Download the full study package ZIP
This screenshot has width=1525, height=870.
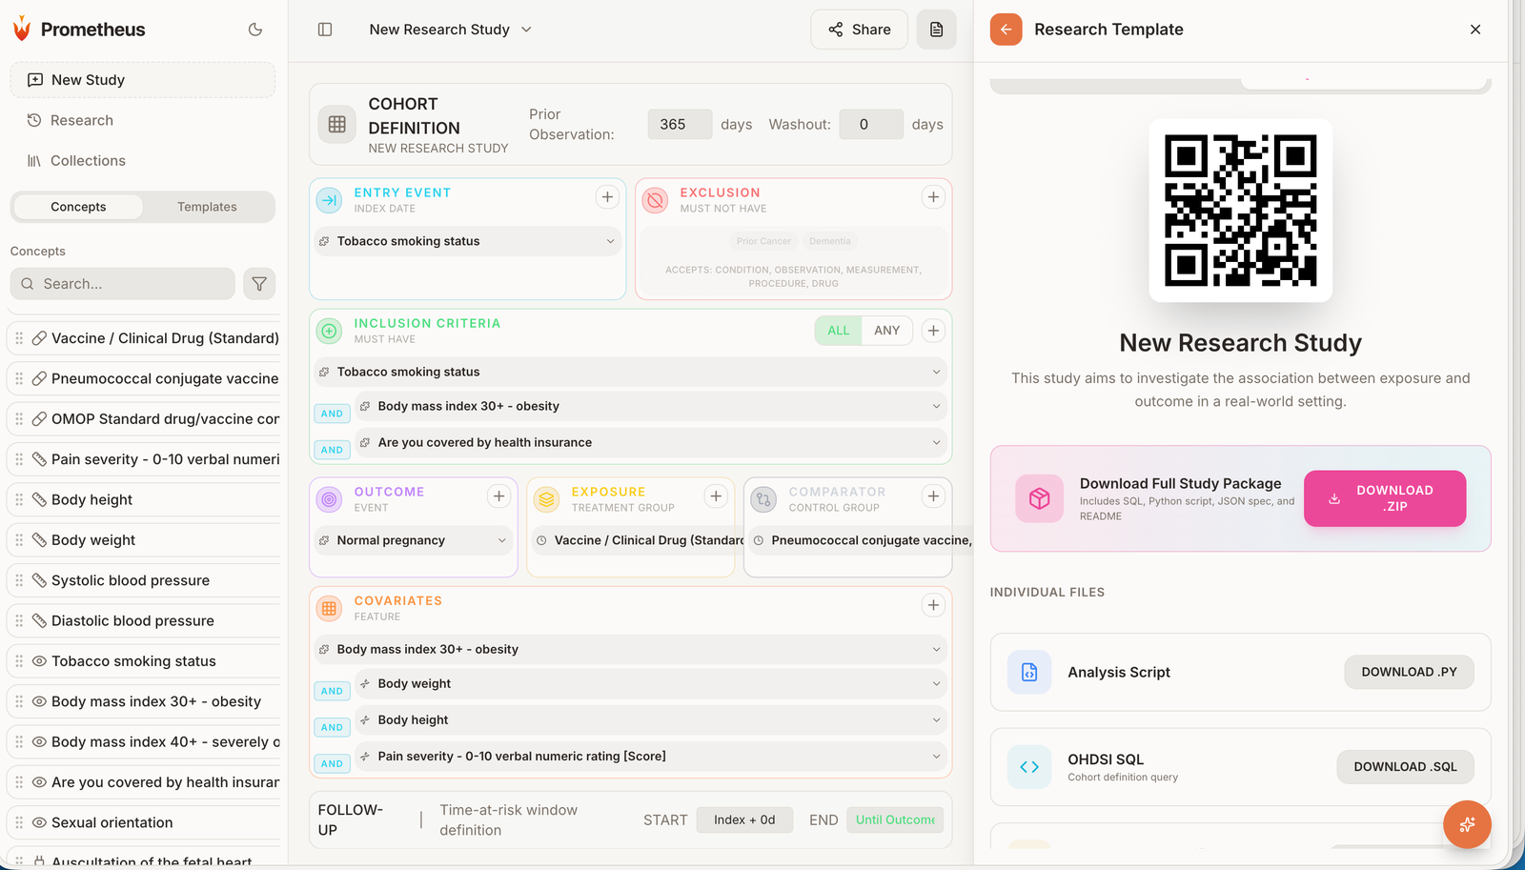[1384, 497]
